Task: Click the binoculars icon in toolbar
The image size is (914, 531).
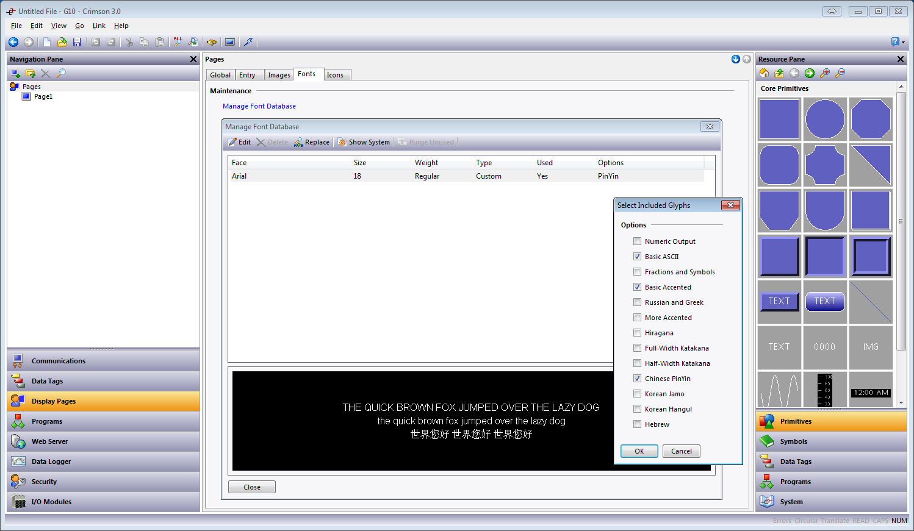Action: 212,42
